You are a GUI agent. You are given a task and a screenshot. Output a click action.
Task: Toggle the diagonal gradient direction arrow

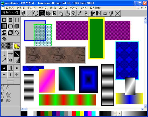pos(17,54)
